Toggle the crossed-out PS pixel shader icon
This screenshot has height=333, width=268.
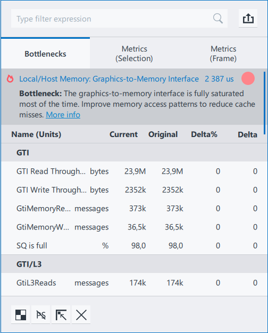(x=41, y=315)
